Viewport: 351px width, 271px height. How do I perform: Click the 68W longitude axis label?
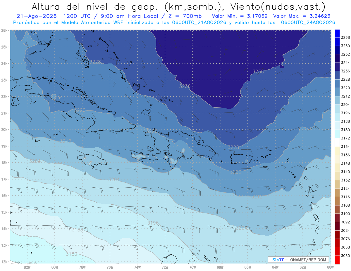(x=220, y=267)
